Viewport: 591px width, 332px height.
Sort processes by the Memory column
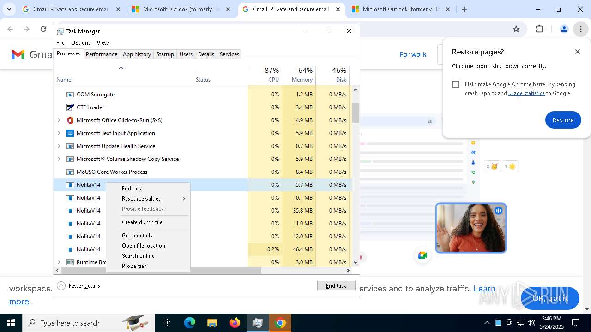tap(299, 75)
